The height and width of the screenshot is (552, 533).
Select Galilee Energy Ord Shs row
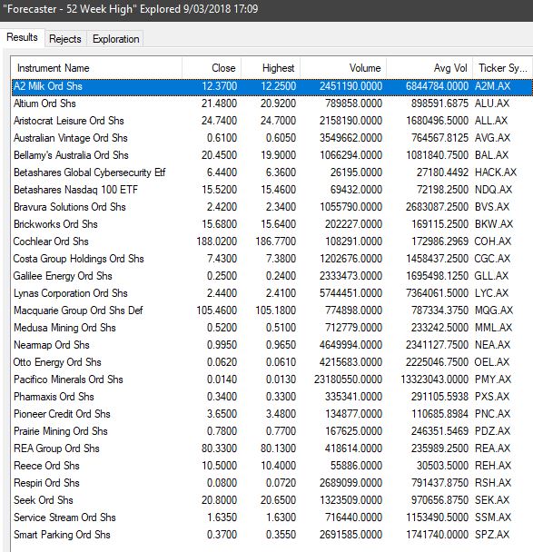point(272,276)
